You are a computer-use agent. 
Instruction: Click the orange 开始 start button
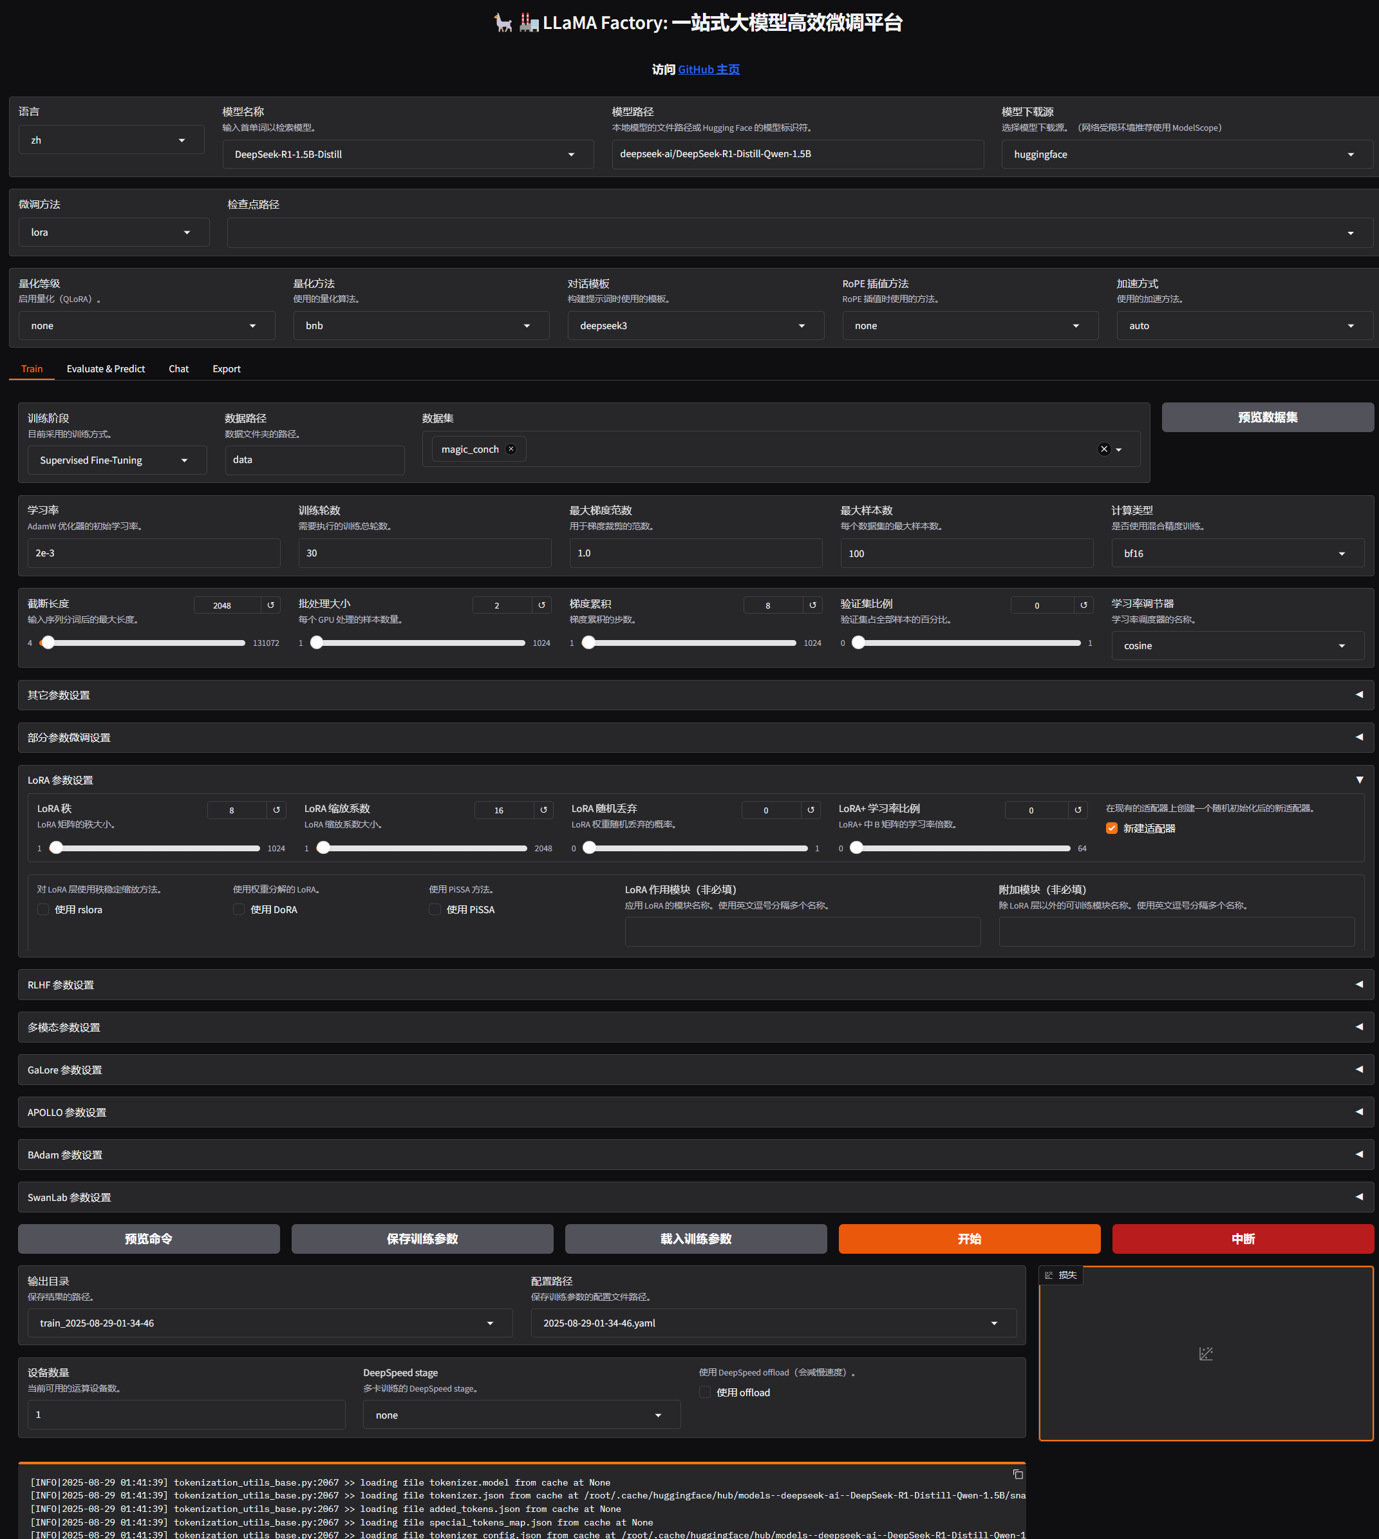point(969,1238)
